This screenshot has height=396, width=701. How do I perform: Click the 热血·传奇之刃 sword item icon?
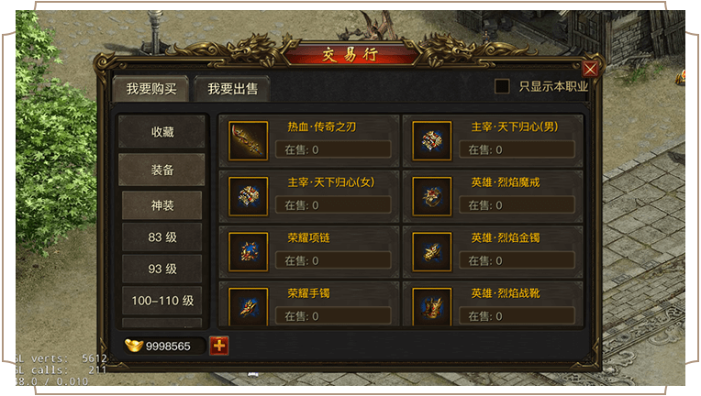click(248, 140)
